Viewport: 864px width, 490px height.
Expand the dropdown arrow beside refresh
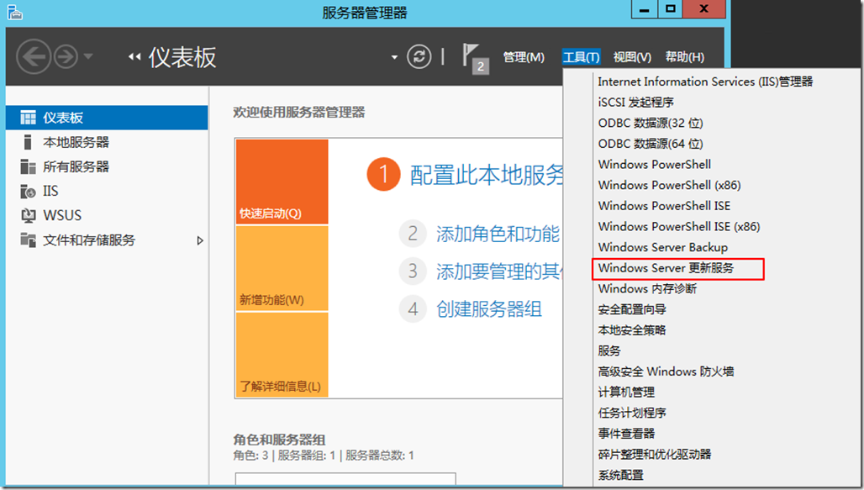pyautogui.click(x=394, y=57)
